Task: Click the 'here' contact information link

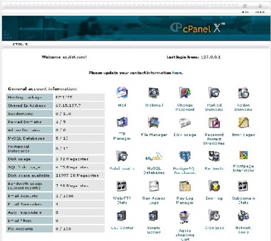Action: click(177, 73)
